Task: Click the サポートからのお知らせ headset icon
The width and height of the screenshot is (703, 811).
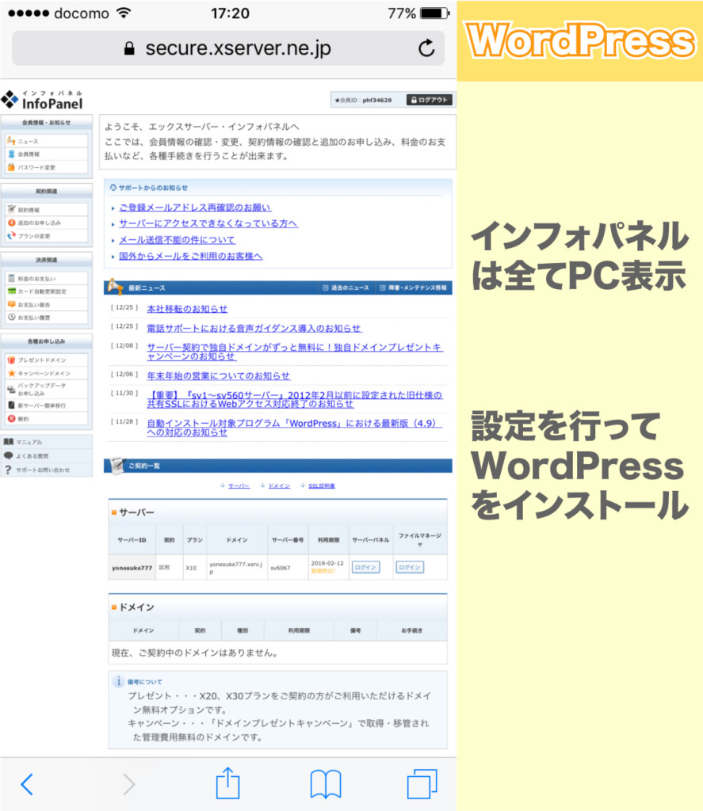Action: pyautogui.click(x=113, y=188)
